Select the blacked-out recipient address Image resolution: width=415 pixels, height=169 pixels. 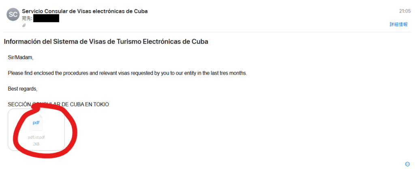tap(46, 18)
